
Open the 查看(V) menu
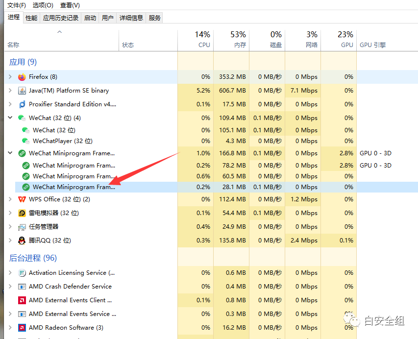[70, 5]
